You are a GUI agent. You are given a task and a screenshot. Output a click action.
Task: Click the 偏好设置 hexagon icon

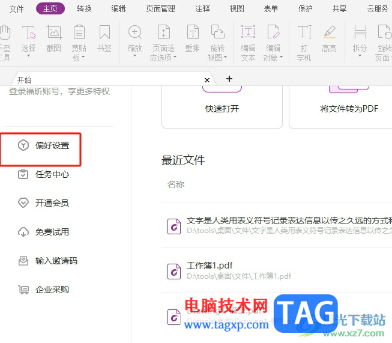coord(23,145)
